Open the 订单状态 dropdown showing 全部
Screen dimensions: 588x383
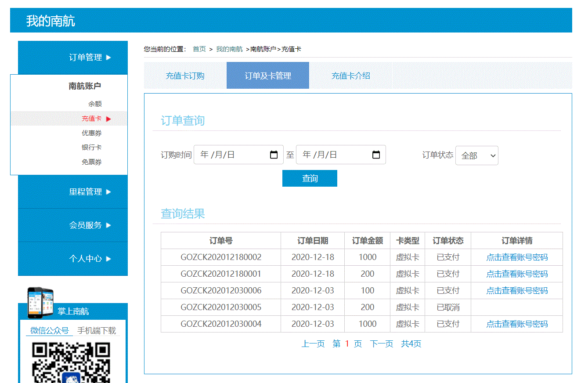(477, 155)
